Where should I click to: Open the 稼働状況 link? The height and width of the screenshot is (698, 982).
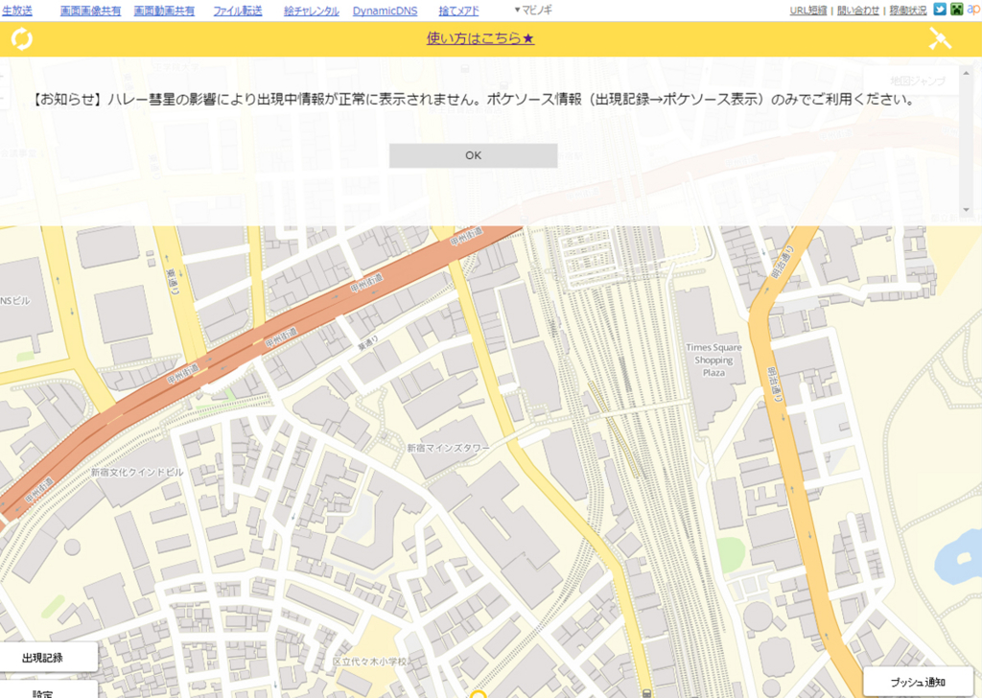pyautogui.click(x=908, y=10)
